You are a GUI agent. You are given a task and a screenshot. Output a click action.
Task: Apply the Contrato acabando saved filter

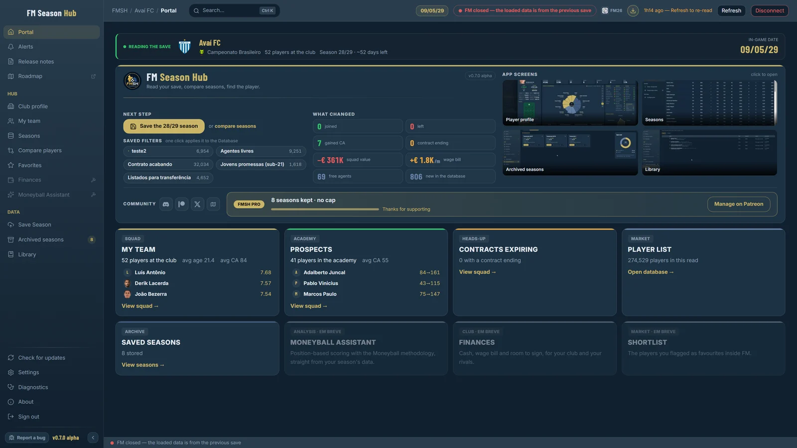168,164
